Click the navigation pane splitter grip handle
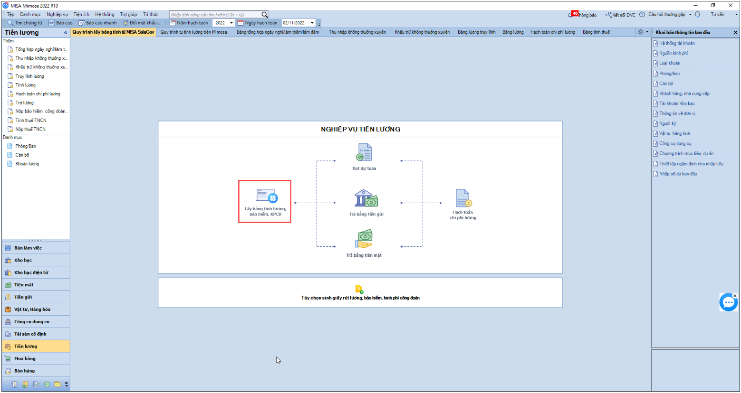This screenshot has width=741, height=393. 36,240
